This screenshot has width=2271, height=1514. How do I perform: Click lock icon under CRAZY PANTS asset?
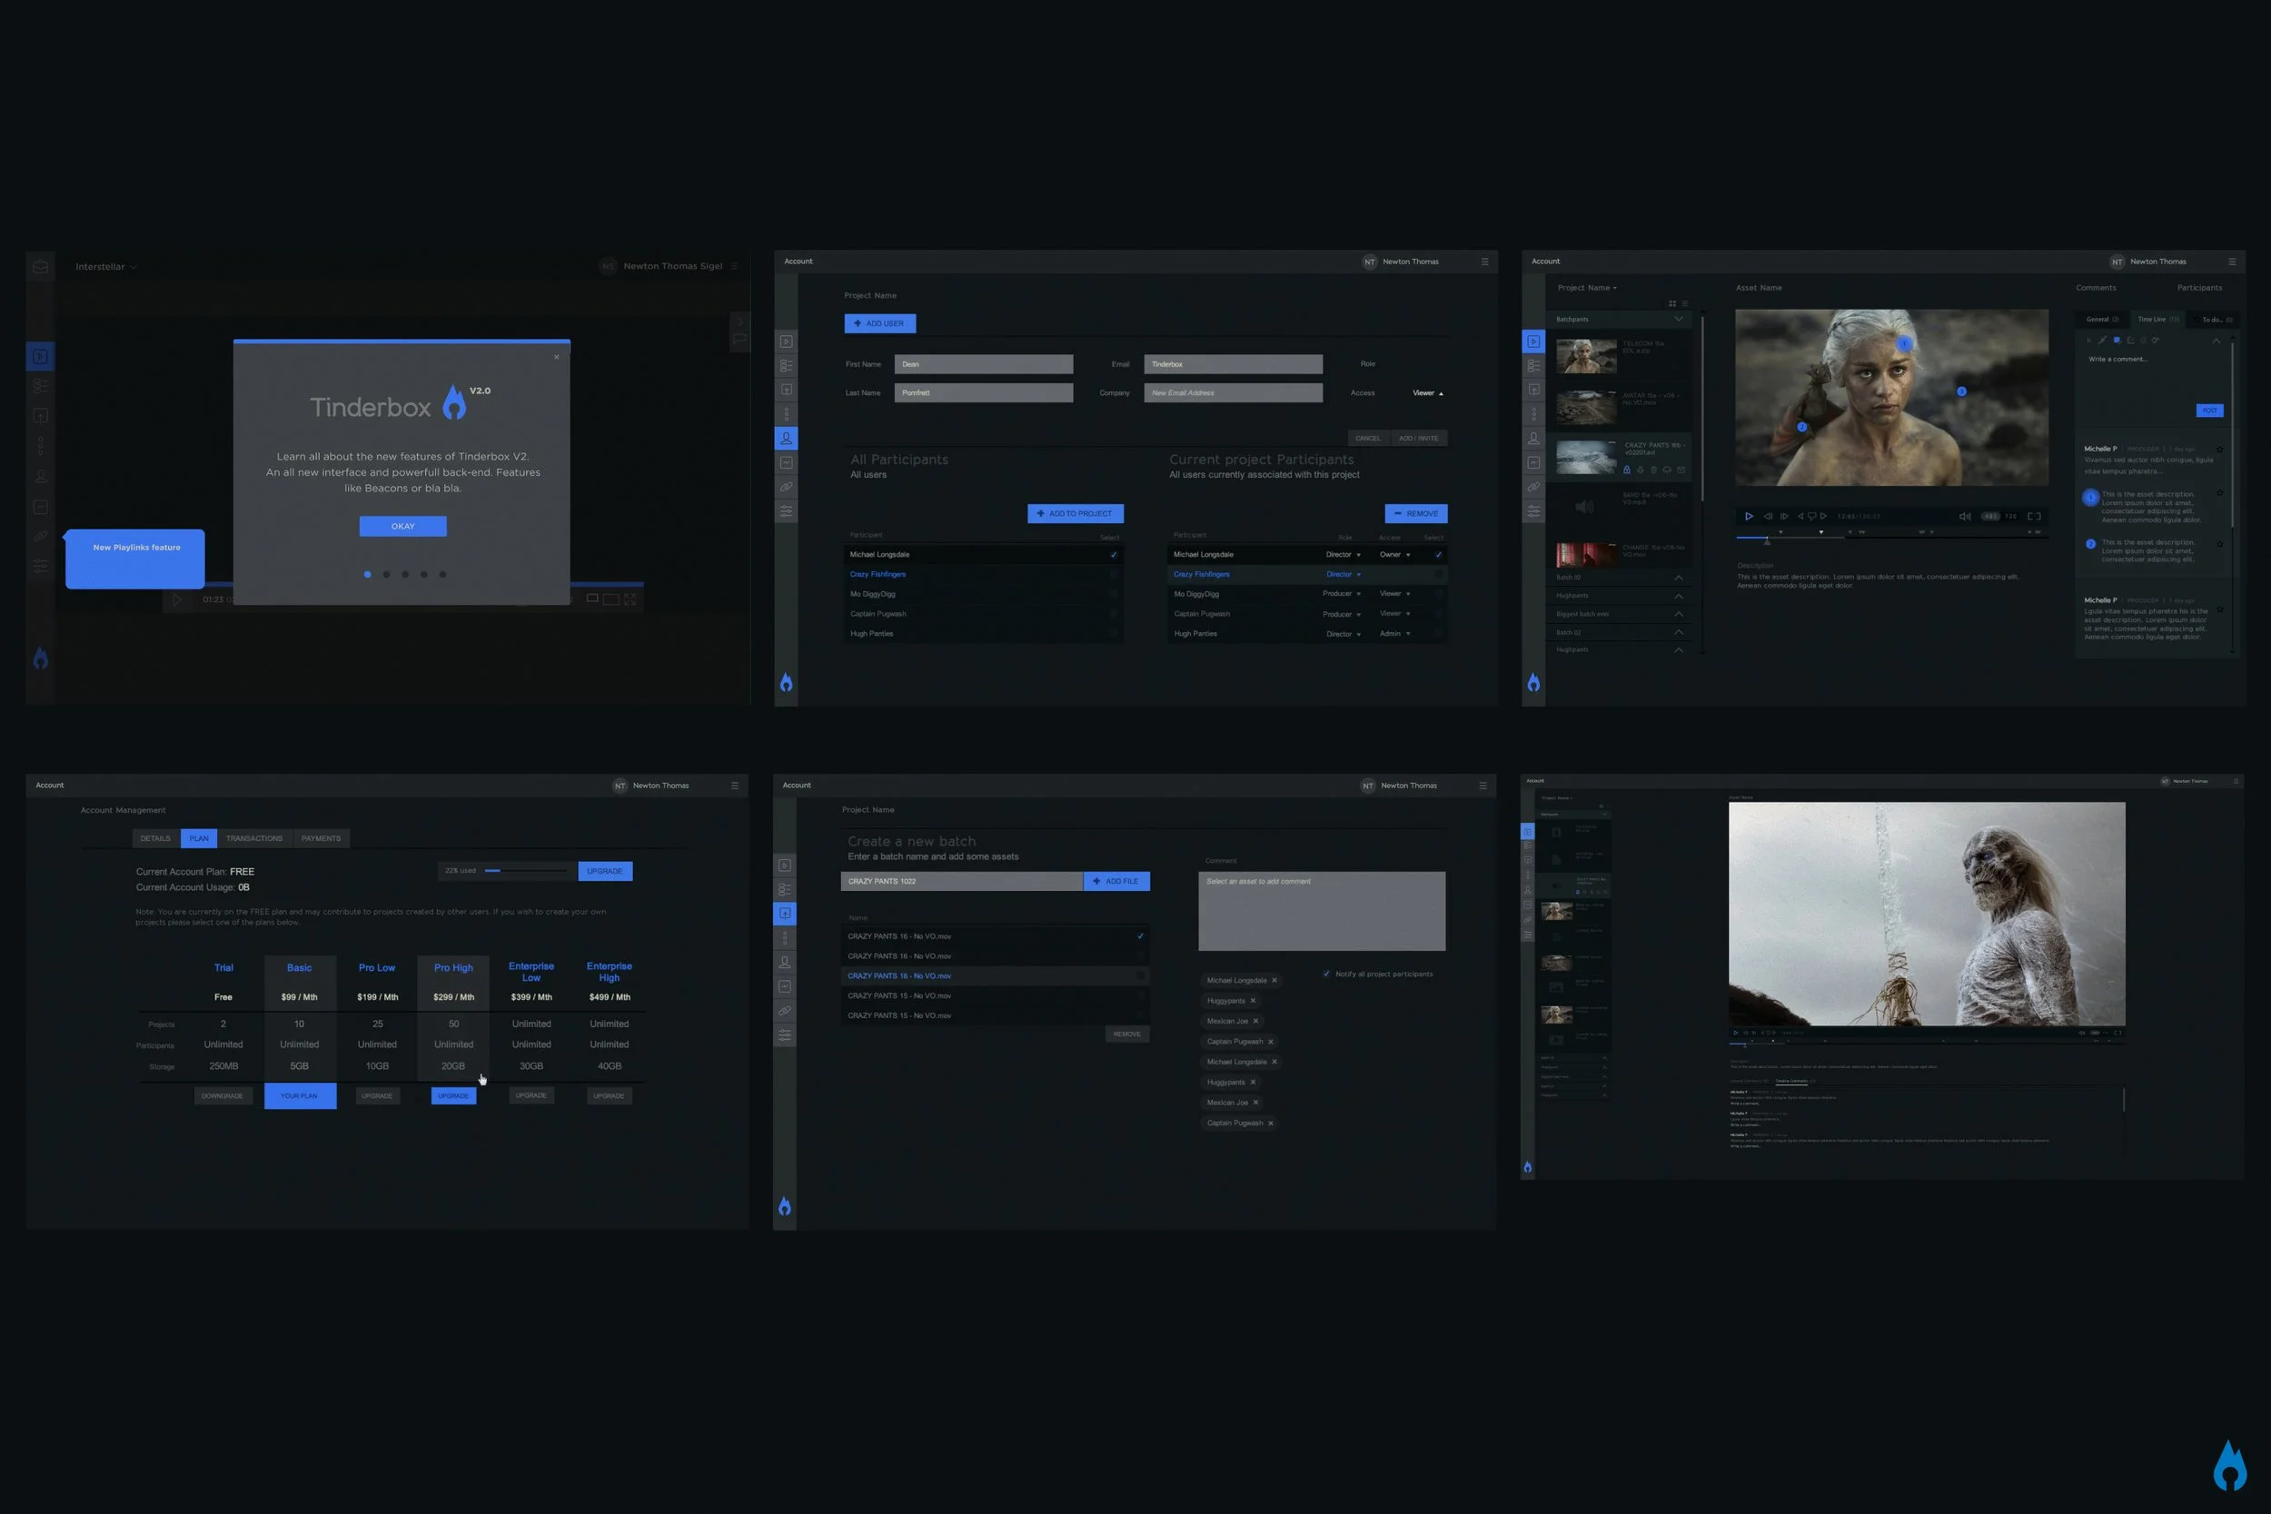(x=1627, y=470)
